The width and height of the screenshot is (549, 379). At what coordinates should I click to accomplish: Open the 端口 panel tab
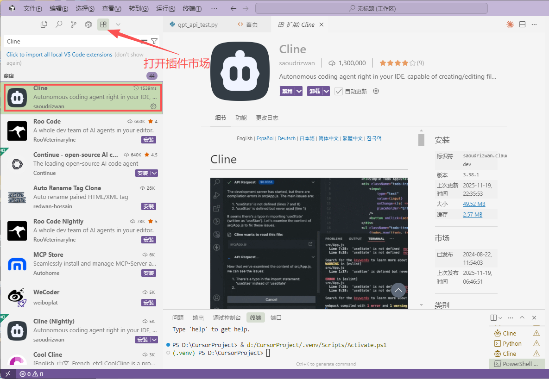pos(276,317)
